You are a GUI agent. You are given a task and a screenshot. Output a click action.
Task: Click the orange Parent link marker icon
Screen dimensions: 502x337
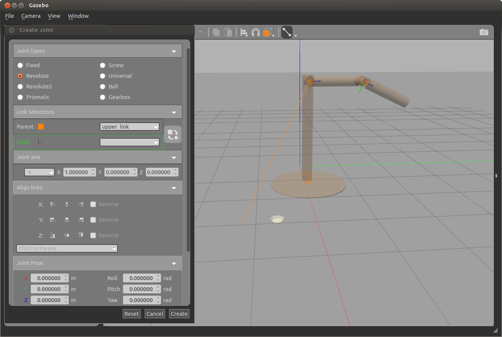(41, 127)
